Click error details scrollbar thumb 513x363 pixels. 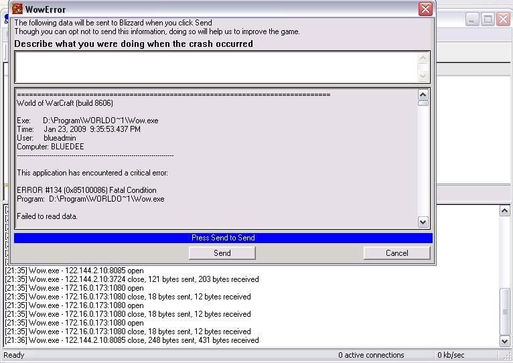point(423,103)
